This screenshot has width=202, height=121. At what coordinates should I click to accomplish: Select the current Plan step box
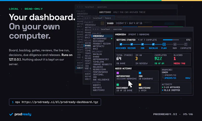pyautogui.click(x=164, y=44)
